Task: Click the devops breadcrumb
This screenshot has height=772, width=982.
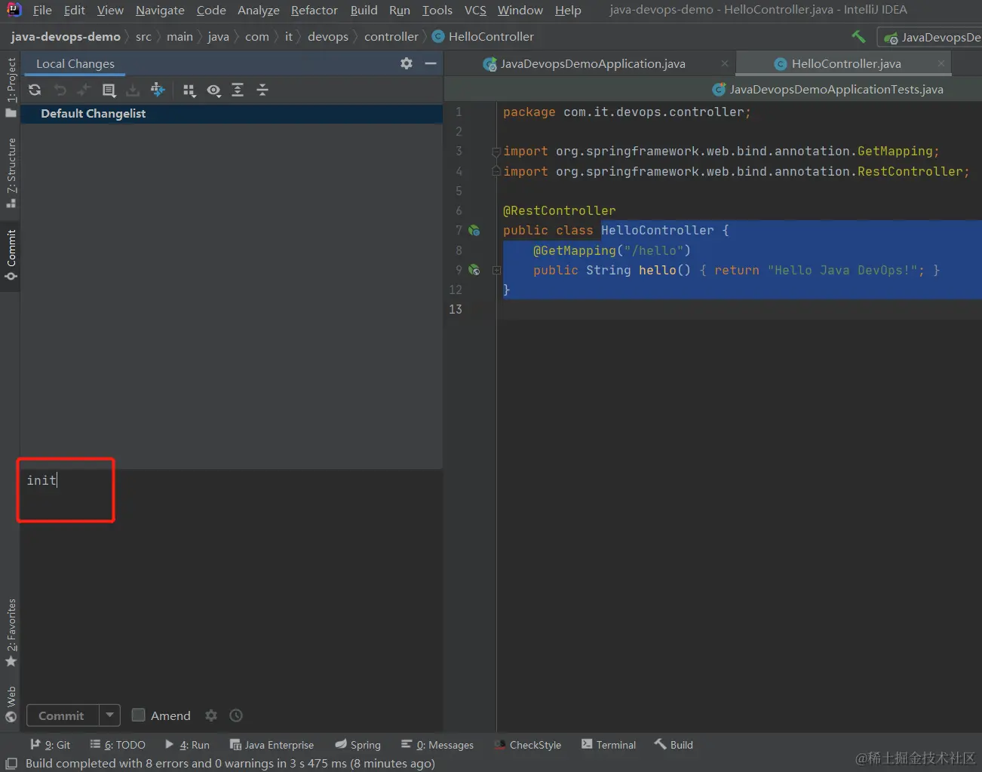Action: pyautogui.click(x=328, y=36)
